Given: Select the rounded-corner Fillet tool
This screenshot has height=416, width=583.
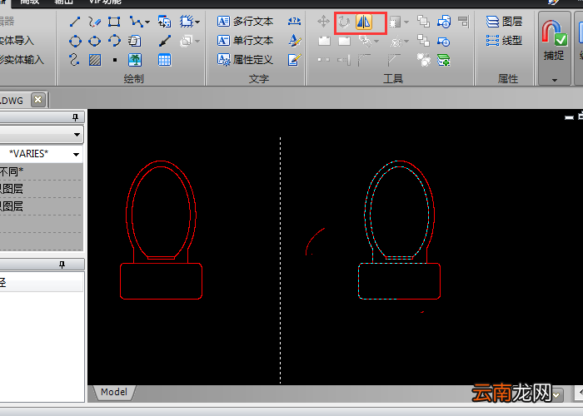Looking at the screenshot, I should (365, 59).
